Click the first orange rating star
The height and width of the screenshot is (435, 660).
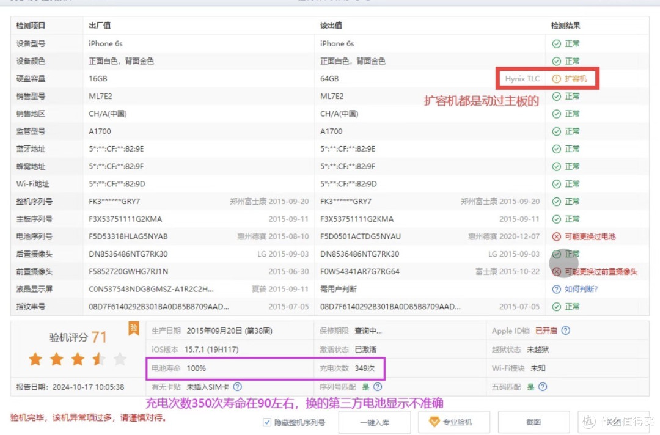point(36,359)
